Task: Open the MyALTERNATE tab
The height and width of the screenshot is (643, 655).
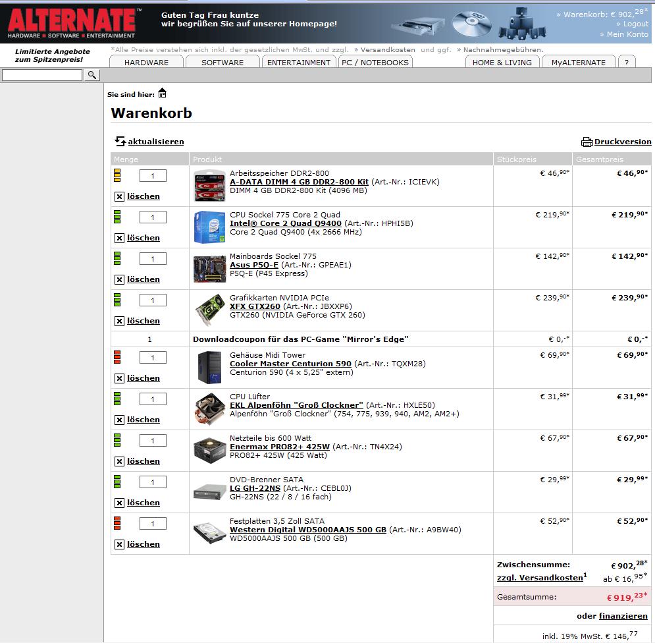Action: [x=579, y=63]
